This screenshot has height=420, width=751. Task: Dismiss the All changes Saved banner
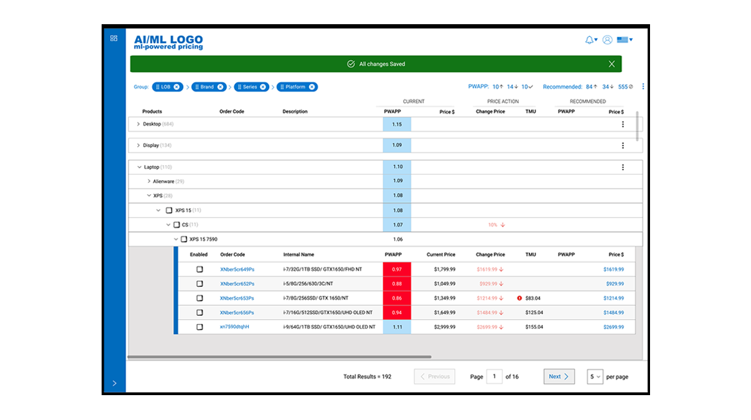tap(612, 64)
